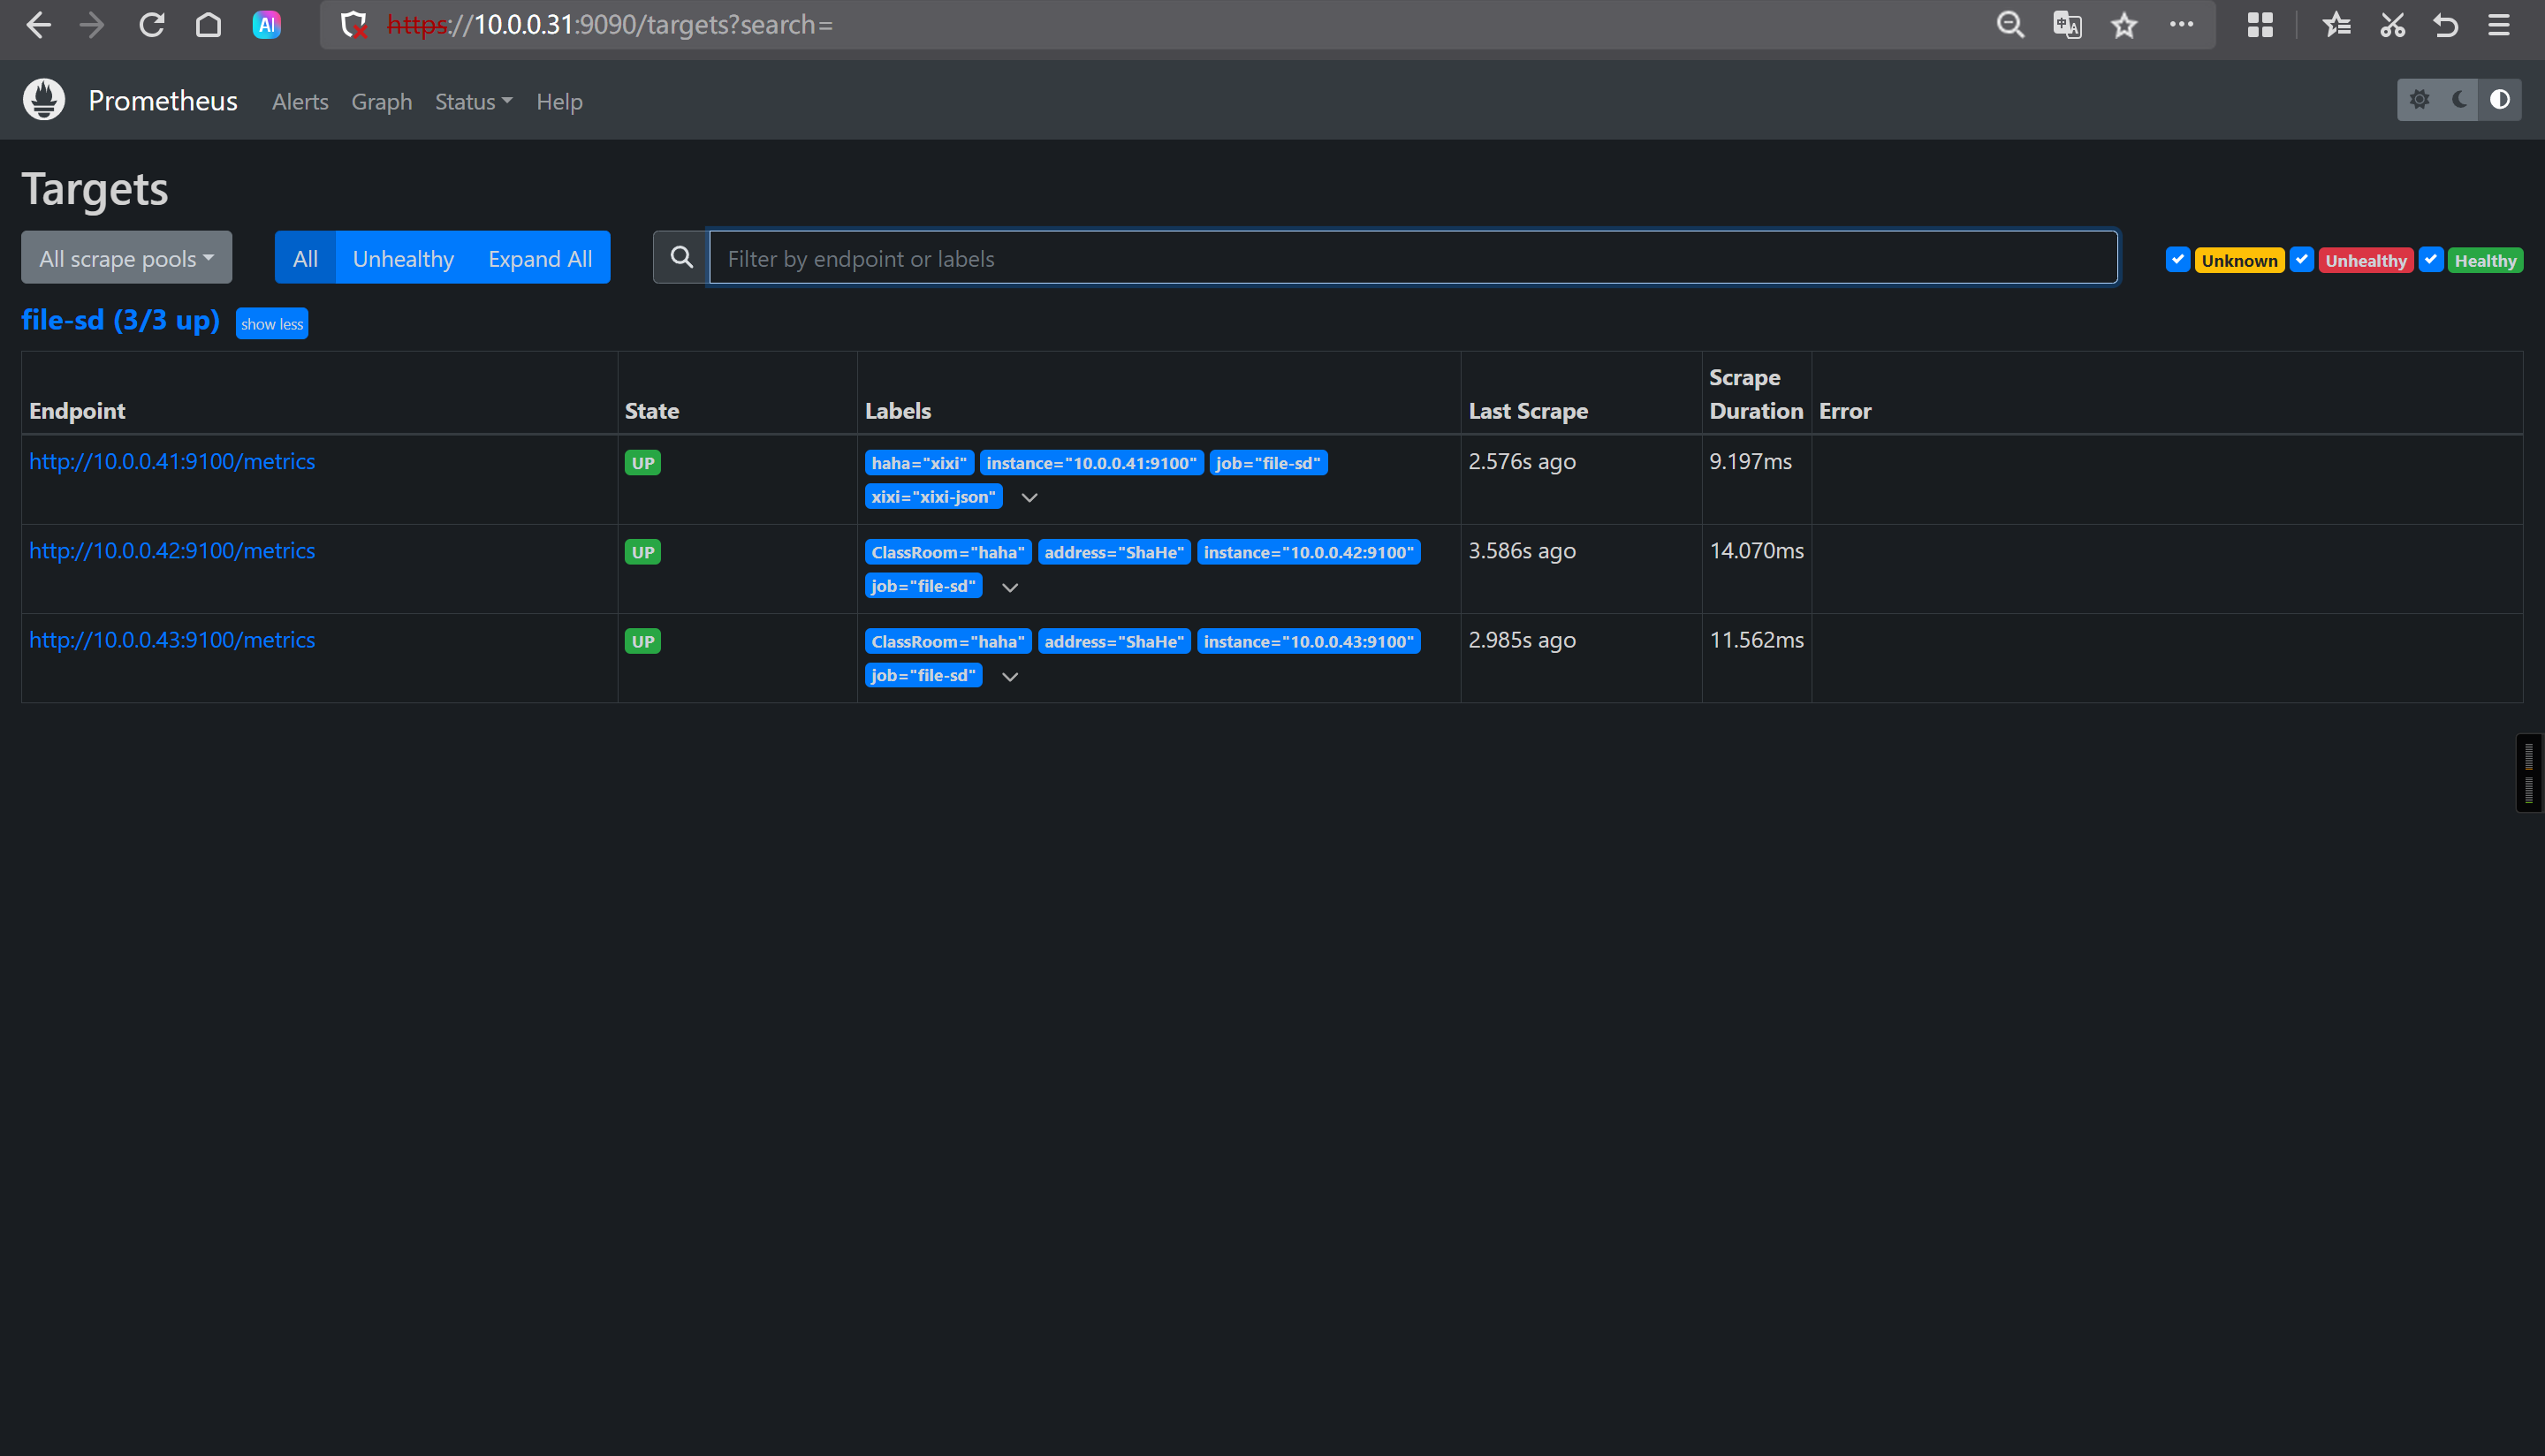Open http://10.0.0.43:9100/metrics endpoint link
Image resolution: width=2545 pixels, height=1456 pixels.
click(x=172, y=640)
